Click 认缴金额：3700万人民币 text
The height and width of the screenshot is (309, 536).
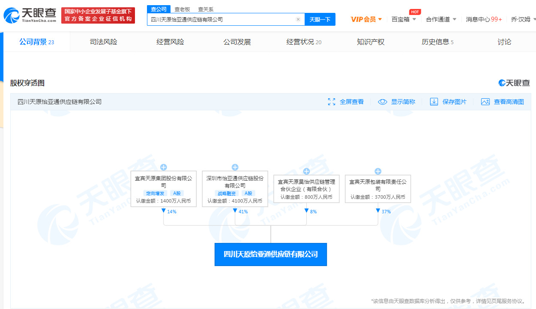tap(378, 197)
